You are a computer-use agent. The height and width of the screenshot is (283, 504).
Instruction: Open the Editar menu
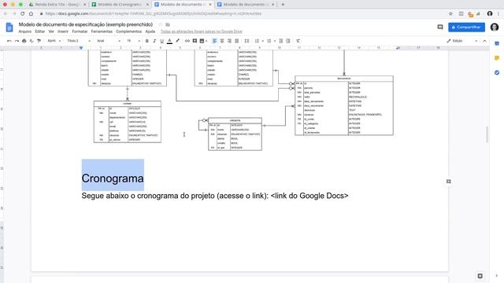click(x=40, y=31)
